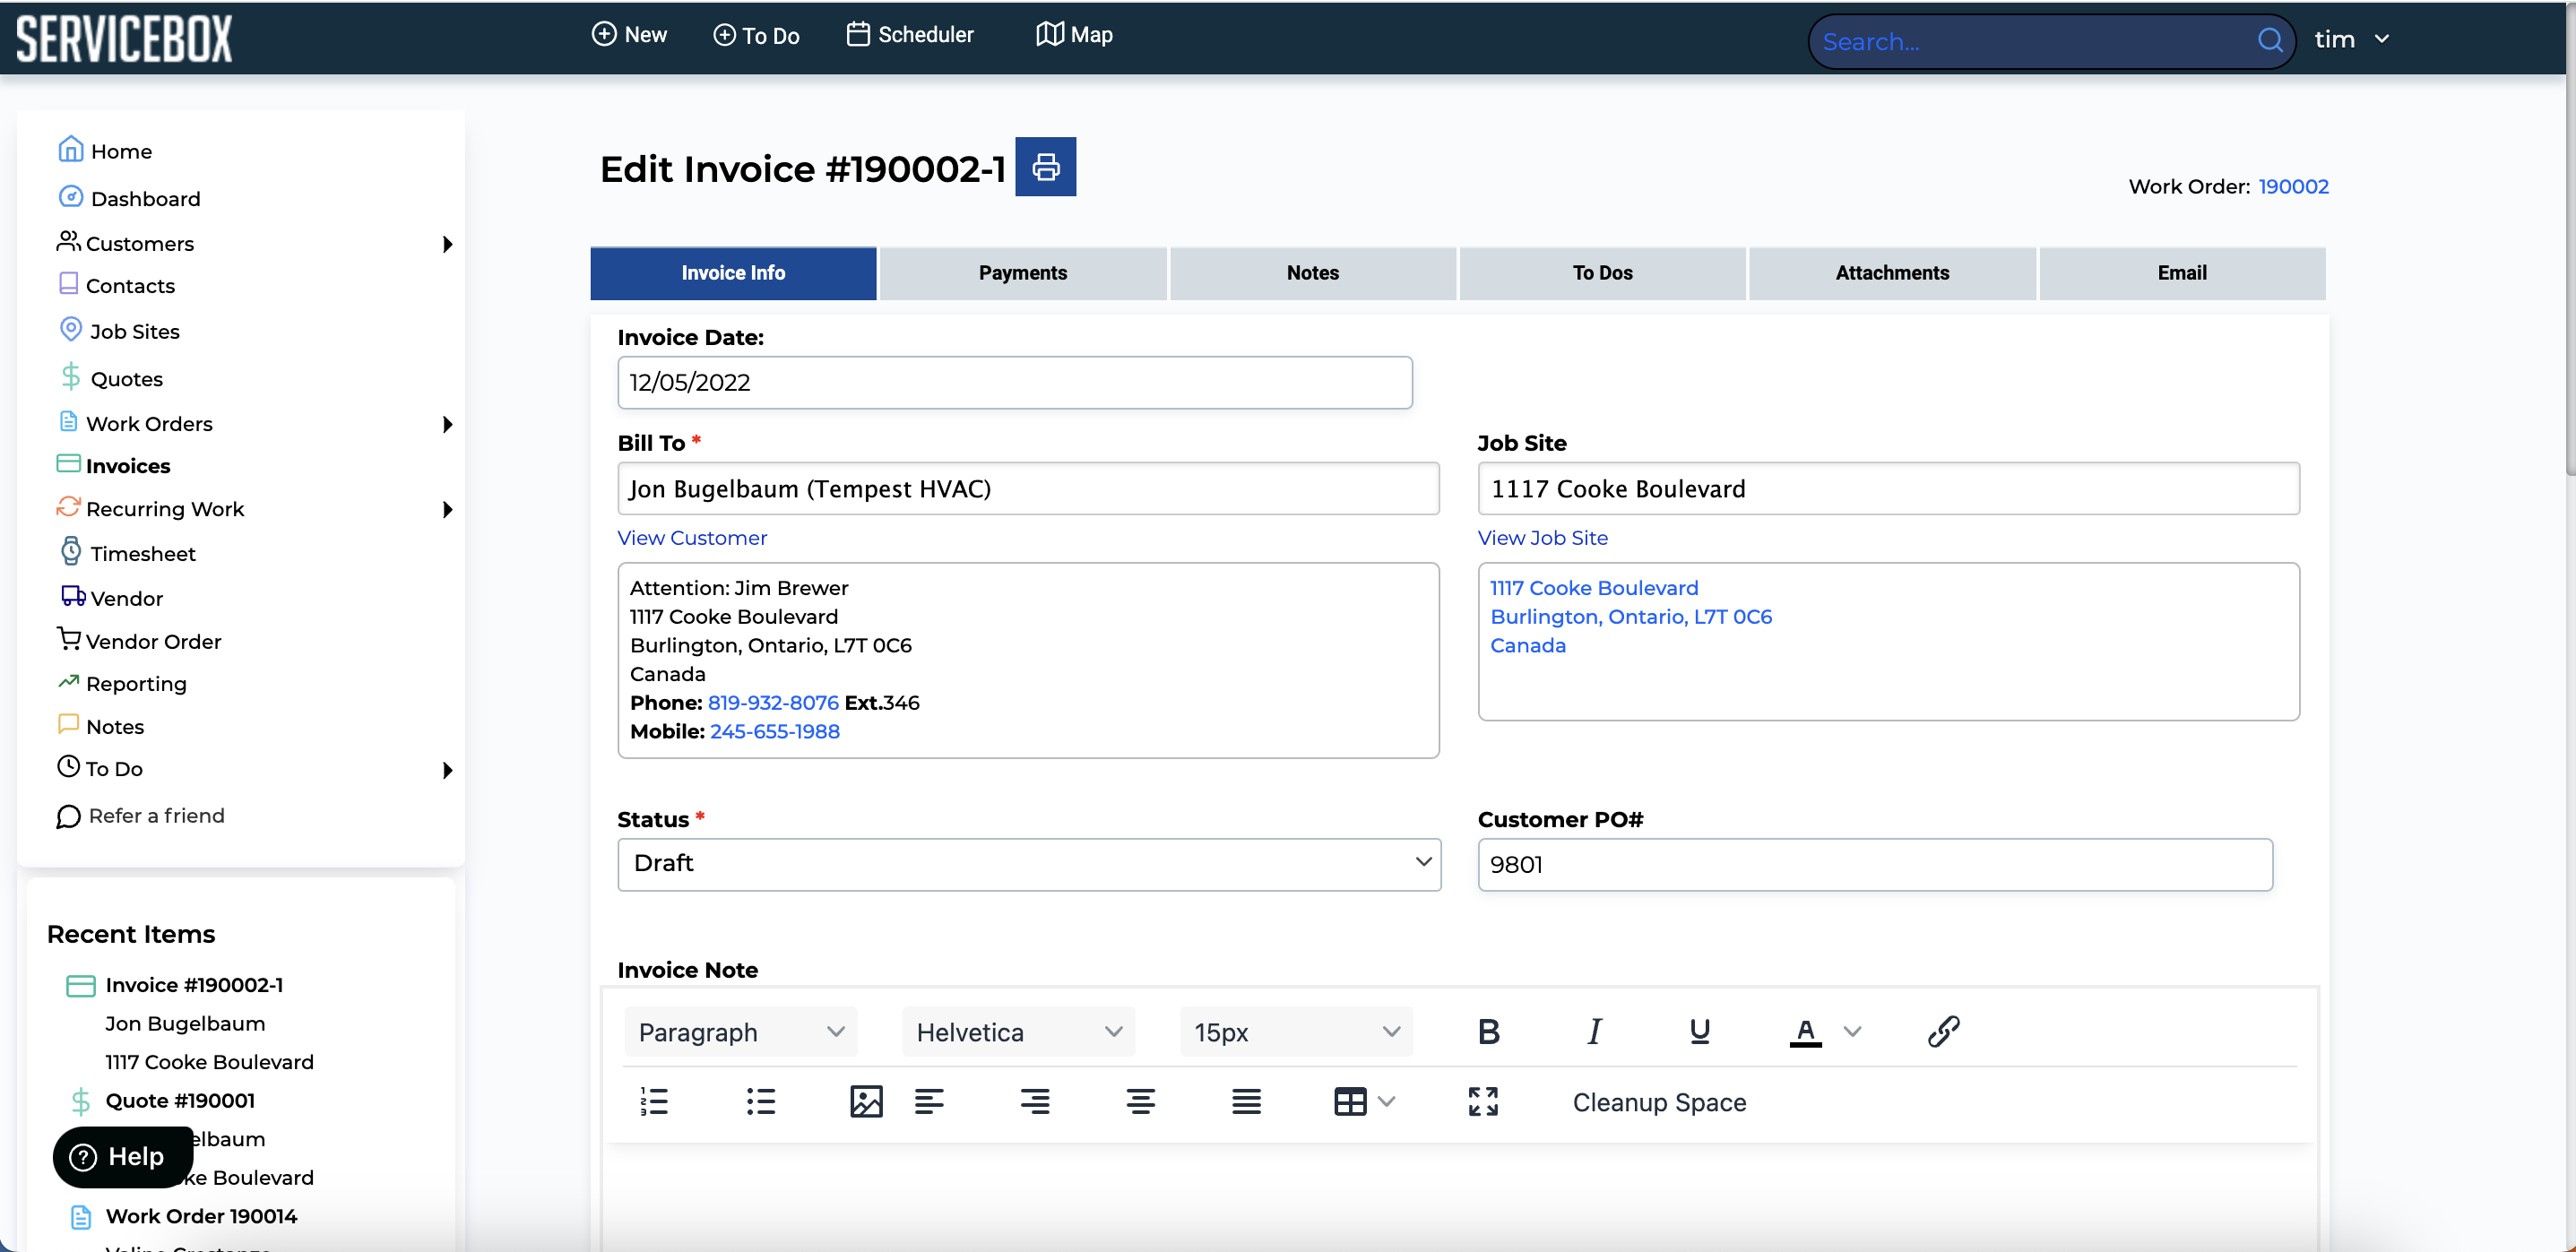Open Quotes from the sidebar
The height and width of the screenshot is (1252, 2576).
tap(111, 378)
